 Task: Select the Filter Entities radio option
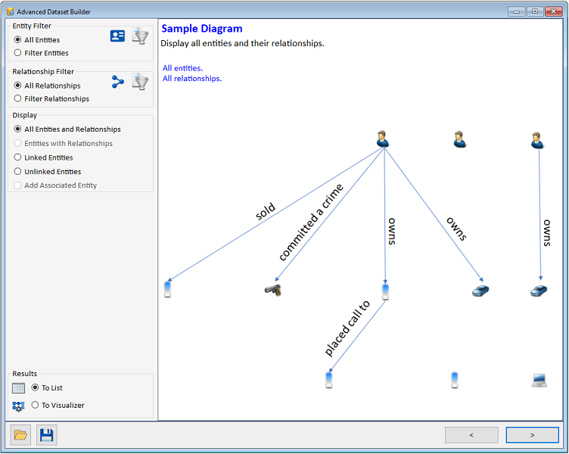point(18,53)
